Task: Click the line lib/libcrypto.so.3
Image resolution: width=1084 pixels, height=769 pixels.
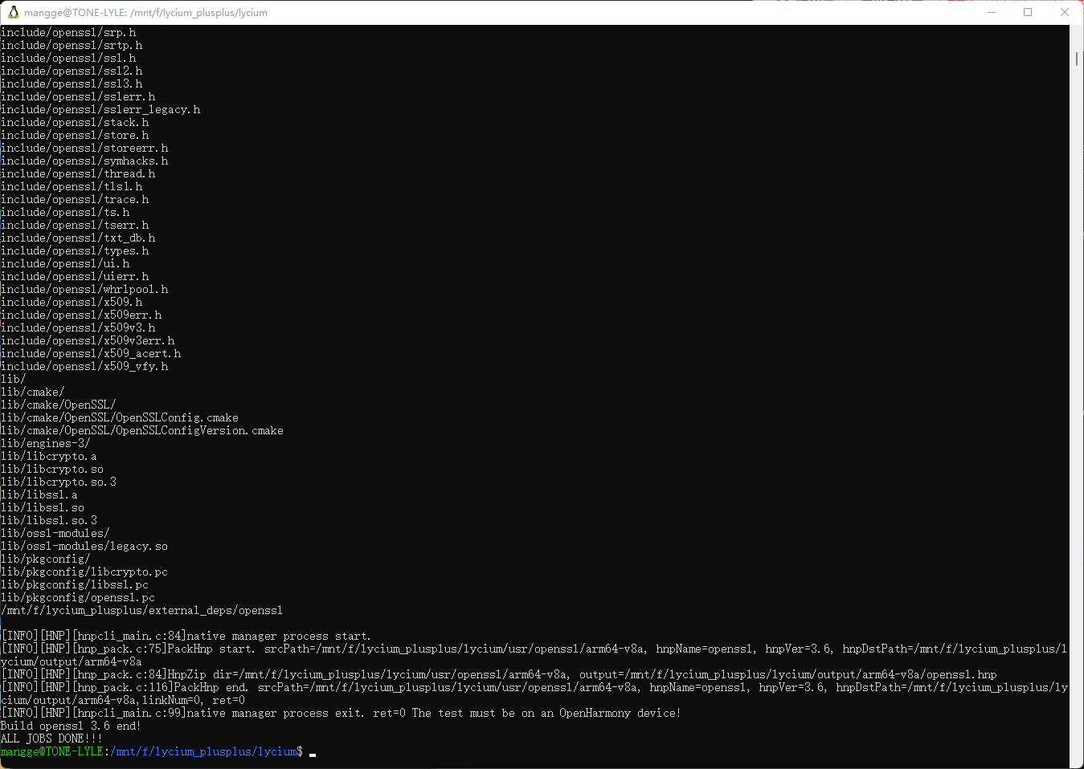Action: 59,482
